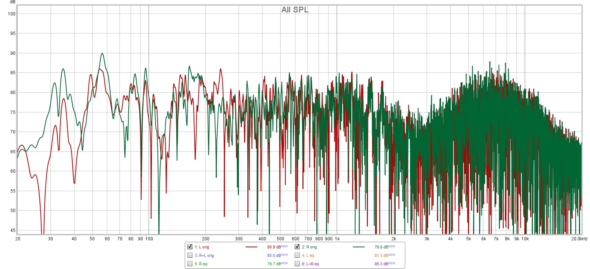This screenshot has width=590, height=269.
Task: Uncheck the '1: L orig' trace checkbox
Action: pyautogui.click(x=190, y=247)
